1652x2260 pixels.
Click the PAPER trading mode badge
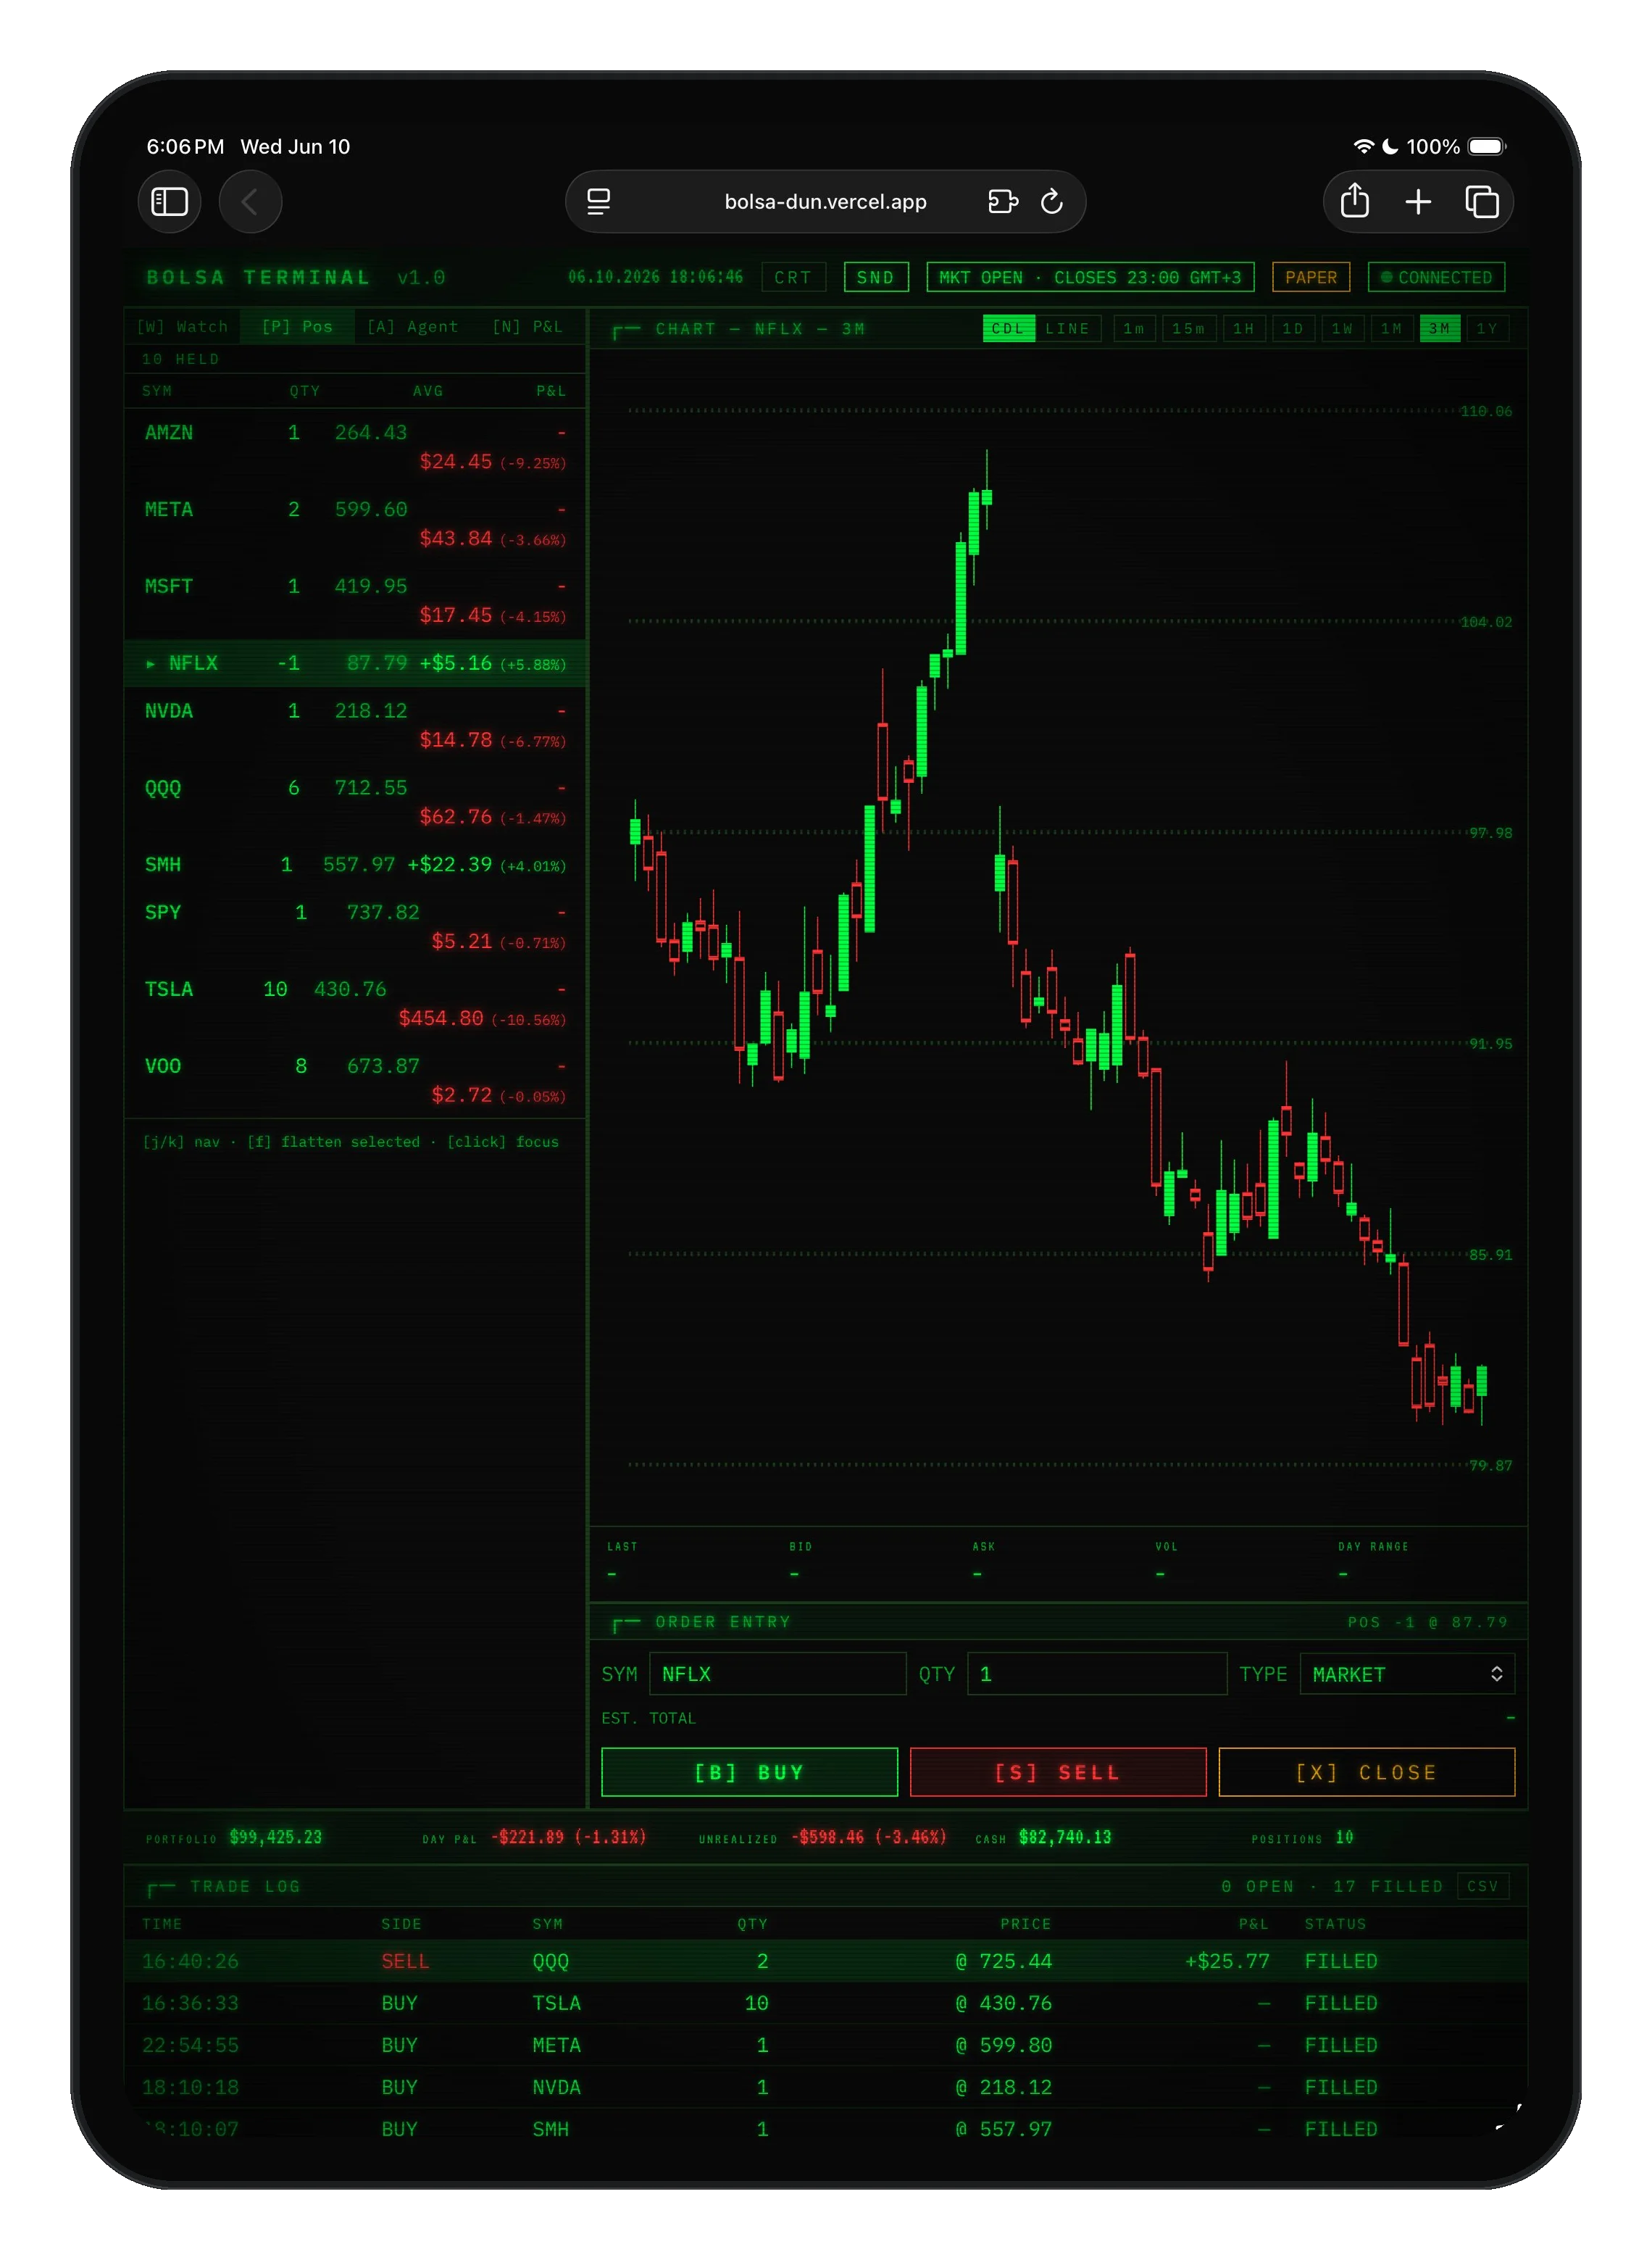point(1310,277)
